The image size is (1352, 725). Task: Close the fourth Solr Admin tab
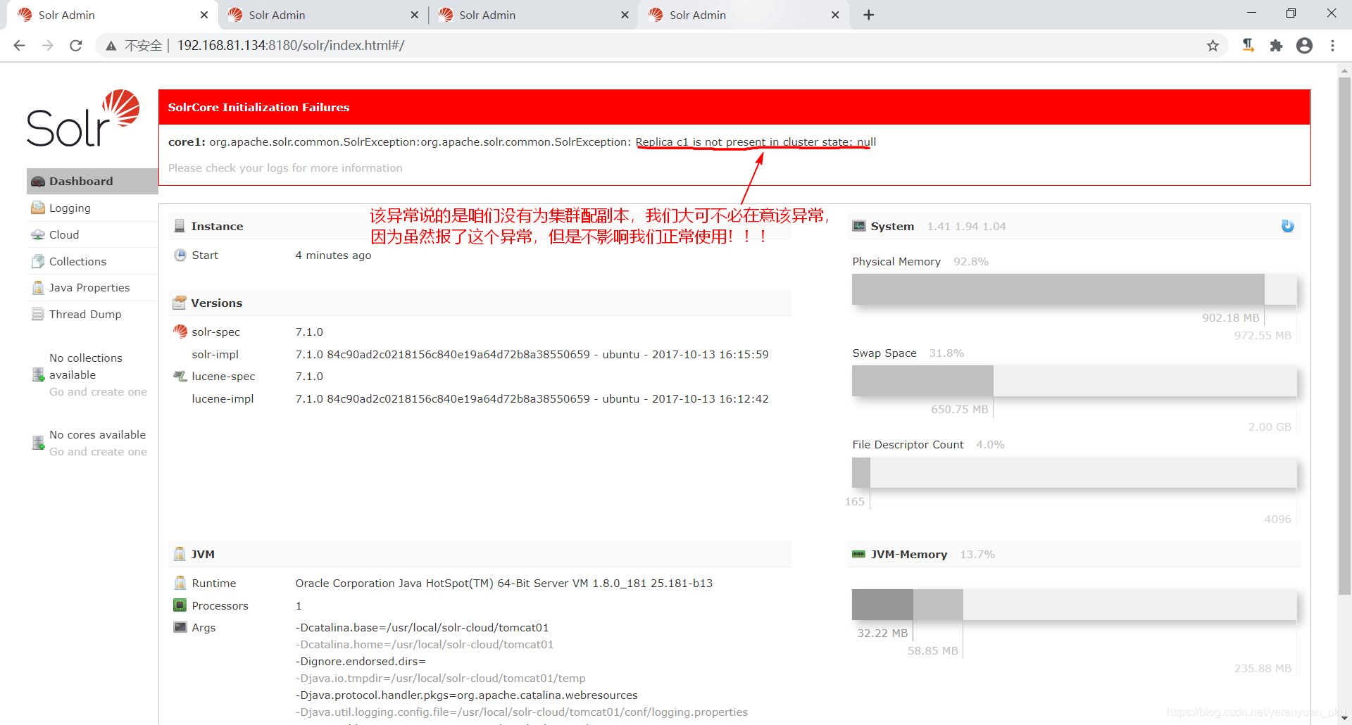(835, 15)
